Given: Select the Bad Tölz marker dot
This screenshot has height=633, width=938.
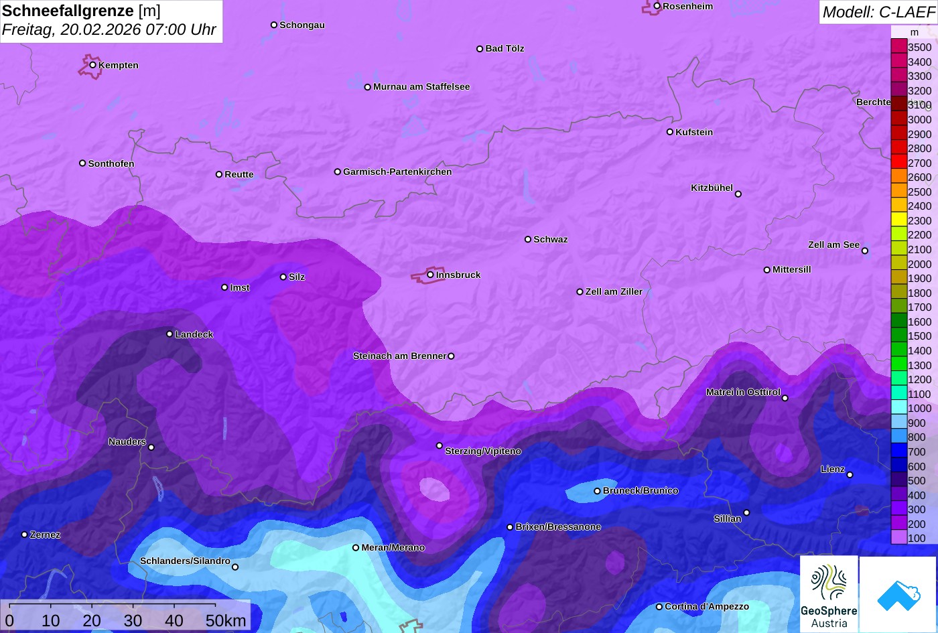Looking at the screenshot, I should [480, 49].
